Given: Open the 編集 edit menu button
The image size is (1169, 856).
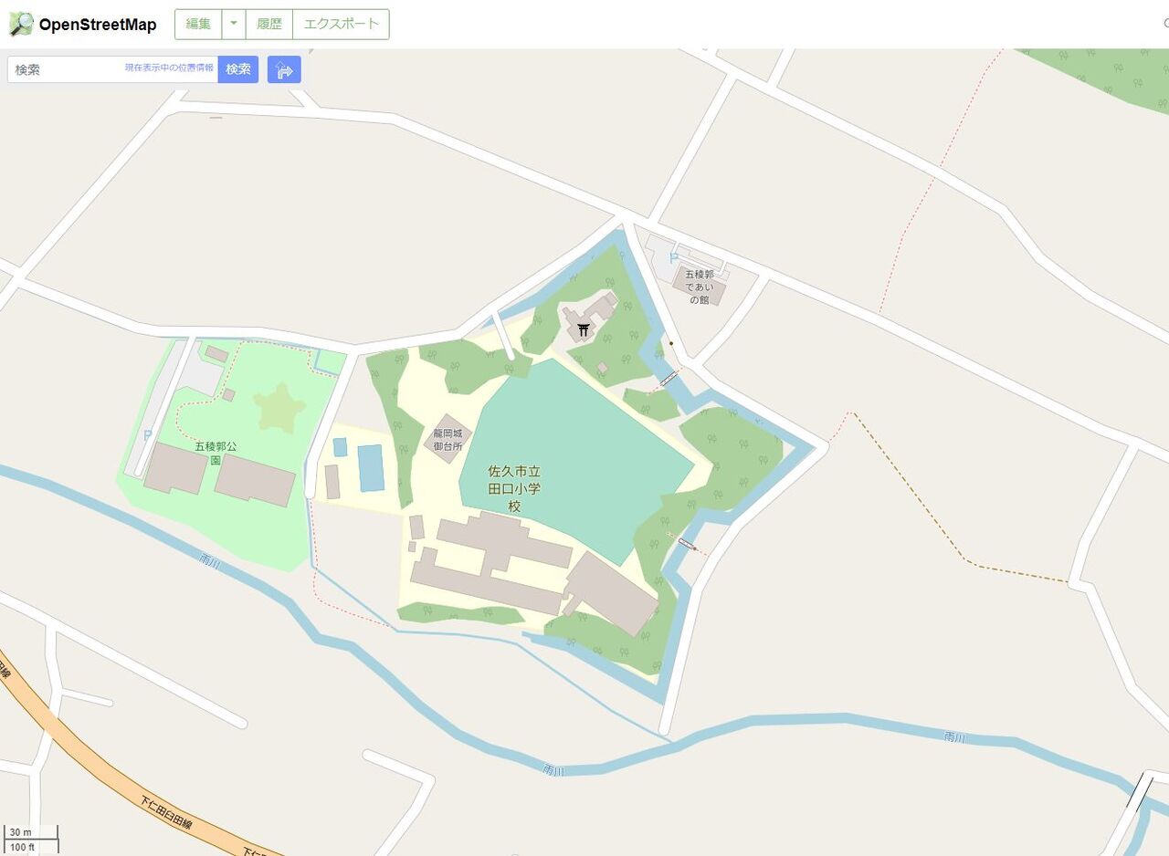Looking at the screenshot, I should (x=199, y=25).
